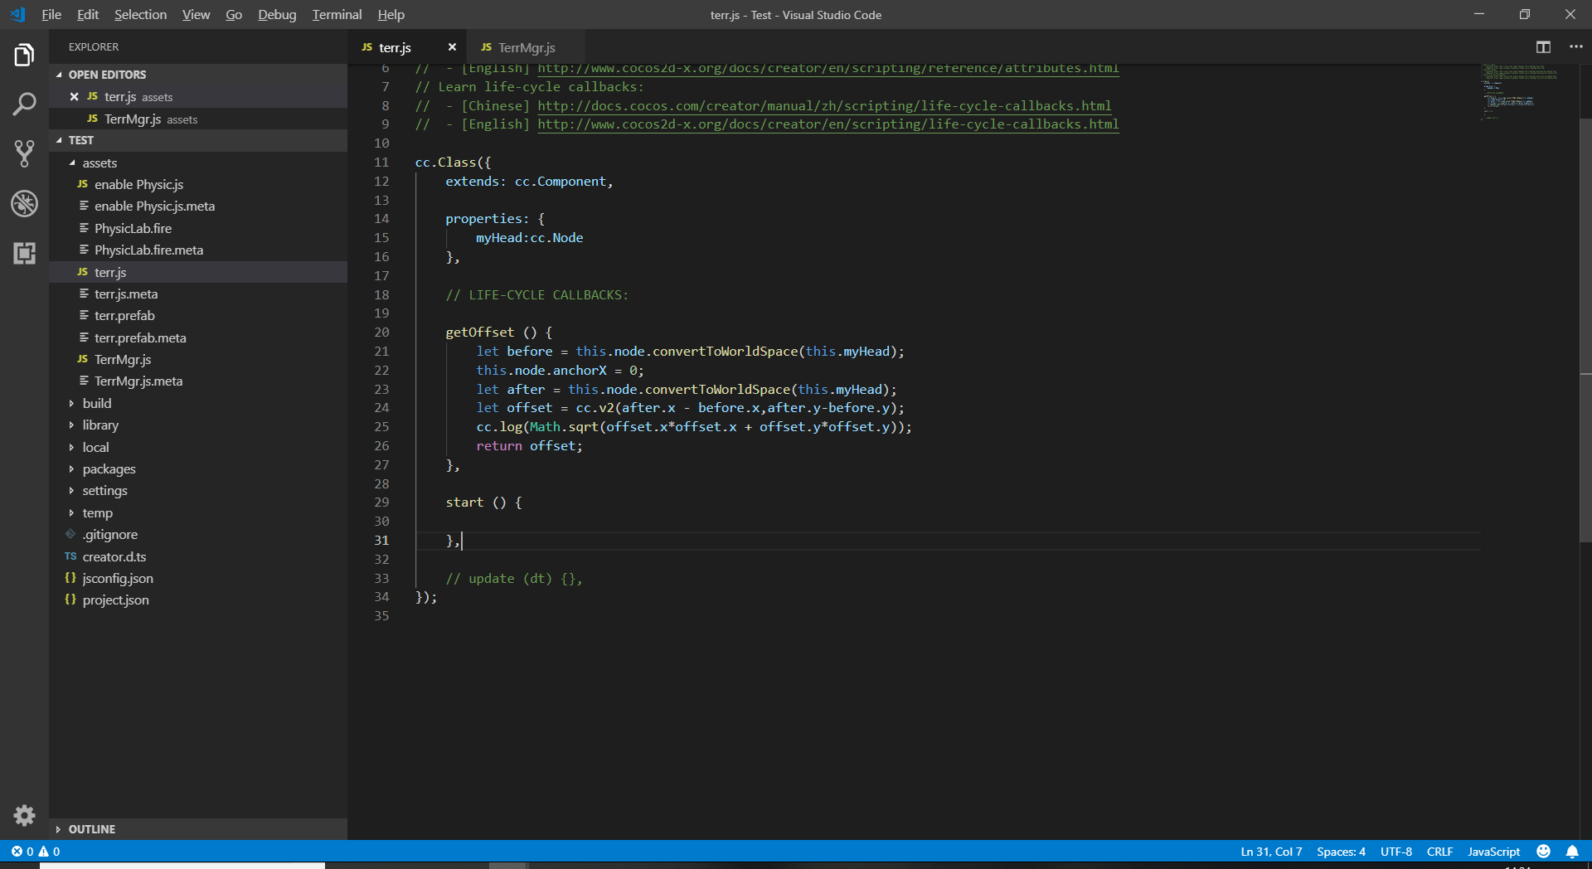Open the Explorer view in activity bar

coord(24,56)
